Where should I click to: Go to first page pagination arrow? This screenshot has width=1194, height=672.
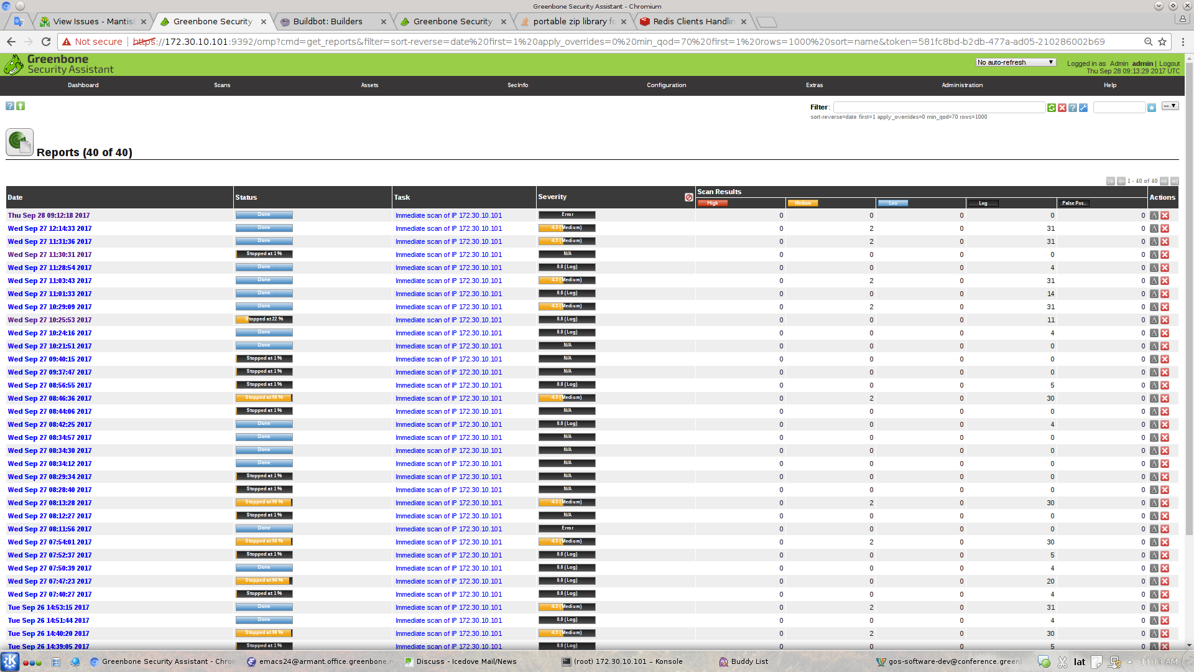(1111, 181)
